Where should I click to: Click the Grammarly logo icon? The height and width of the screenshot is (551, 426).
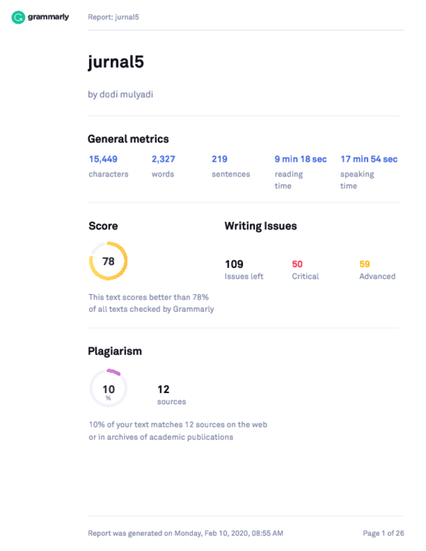(x=18, y=17)
